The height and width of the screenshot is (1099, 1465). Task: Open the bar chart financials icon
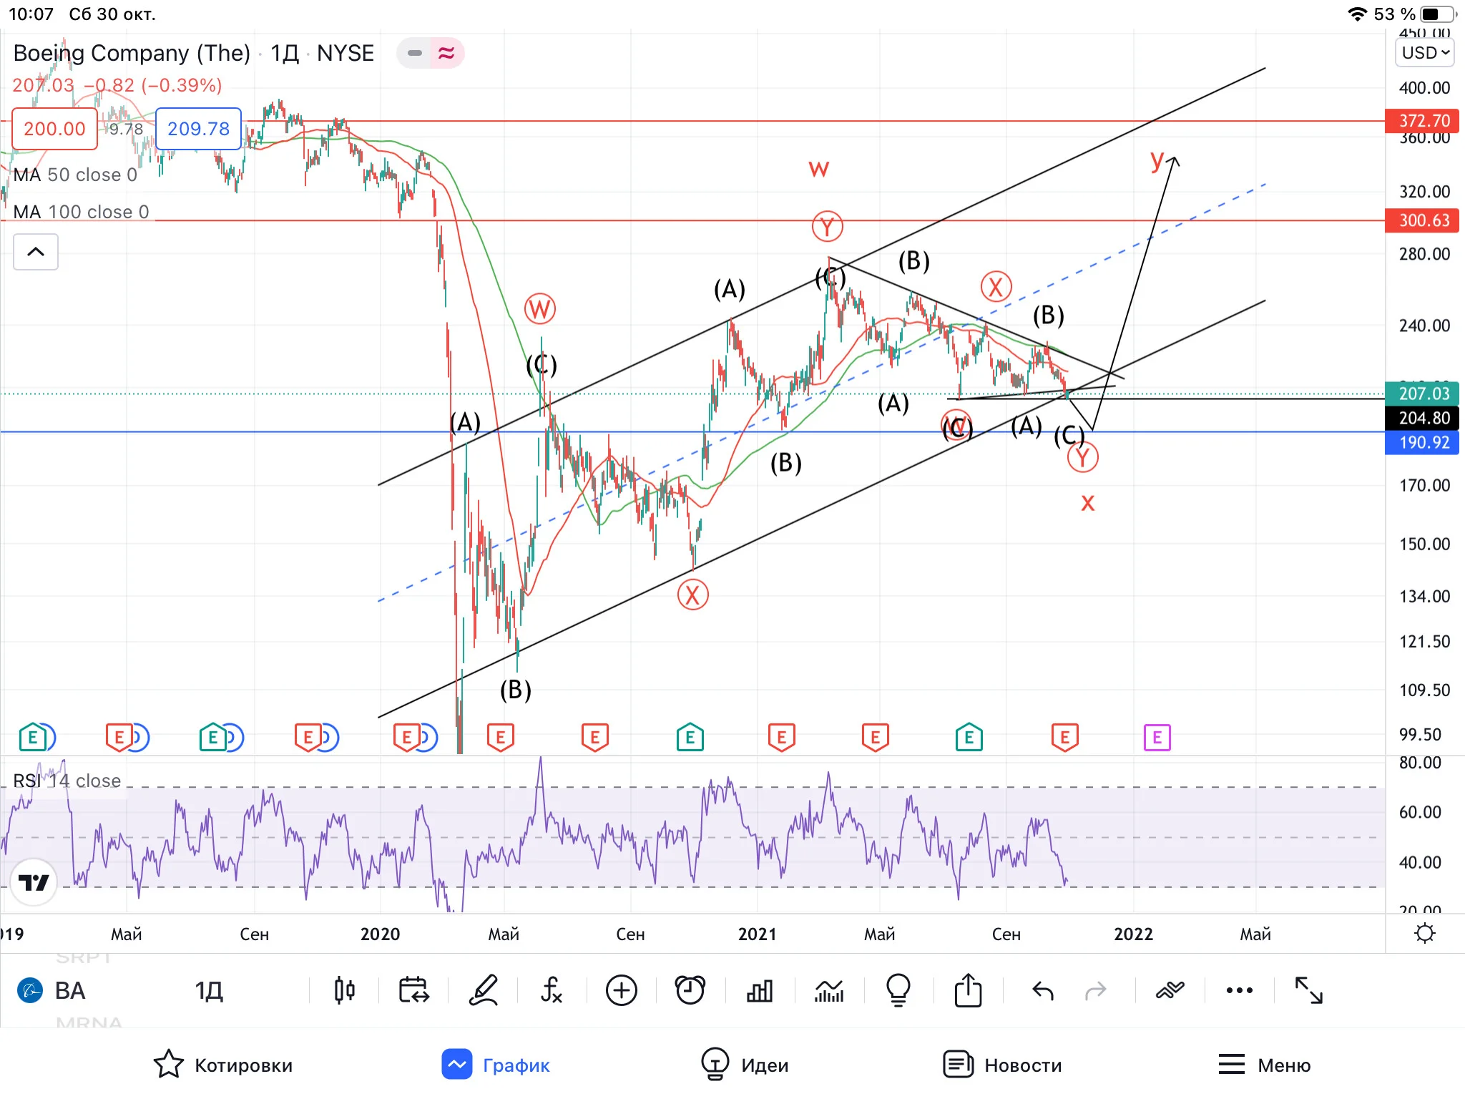click(760, 990)
